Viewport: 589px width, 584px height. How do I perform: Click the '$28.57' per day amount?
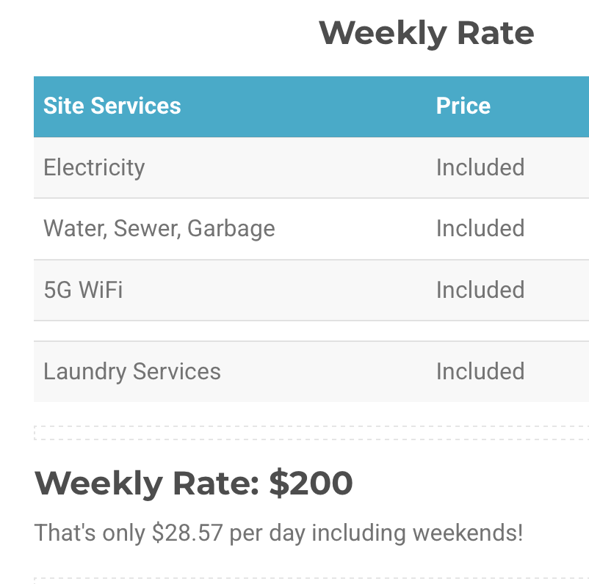[x=187, y=533]
